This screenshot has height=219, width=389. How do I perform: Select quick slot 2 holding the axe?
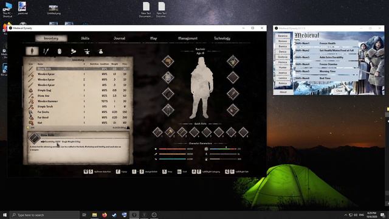170,132
